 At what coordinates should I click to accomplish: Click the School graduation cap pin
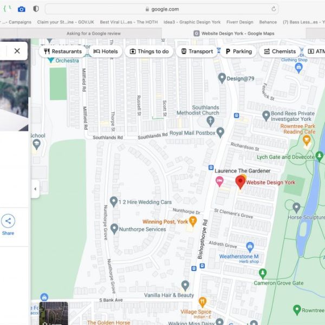tap(37, 144)
